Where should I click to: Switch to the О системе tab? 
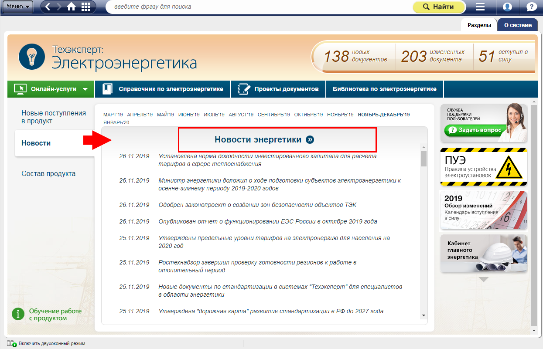coord(518,25)
